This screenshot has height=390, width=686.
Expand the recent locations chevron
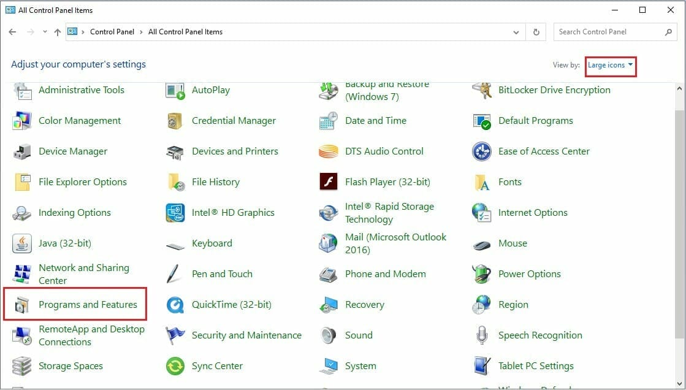coord(45,32)
